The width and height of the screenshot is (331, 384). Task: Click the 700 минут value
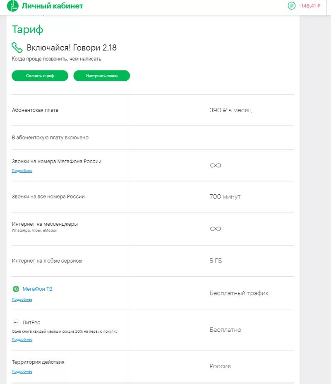tap(225, 197)
